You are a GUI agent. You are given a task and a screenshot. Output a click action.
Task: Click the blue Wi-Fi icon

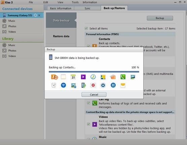63,85
